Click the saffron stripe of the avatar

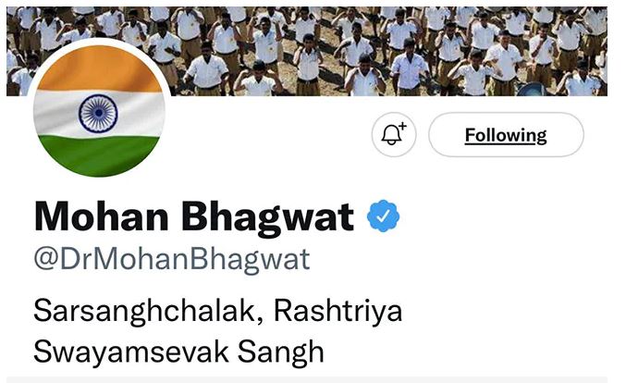[x=99, y=68]
